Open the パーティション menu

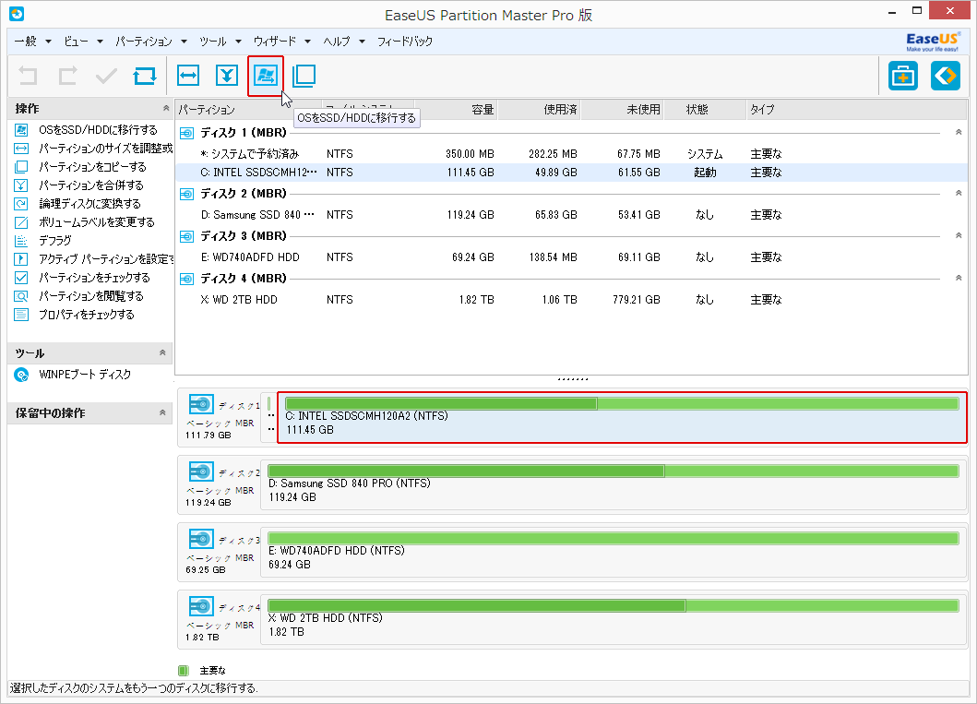pyautogui.click(x=150, y=42)
